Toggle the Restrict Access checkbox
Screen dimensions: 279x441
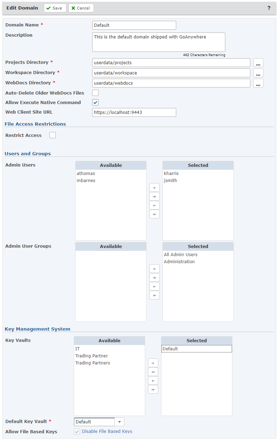pos(53,135)
